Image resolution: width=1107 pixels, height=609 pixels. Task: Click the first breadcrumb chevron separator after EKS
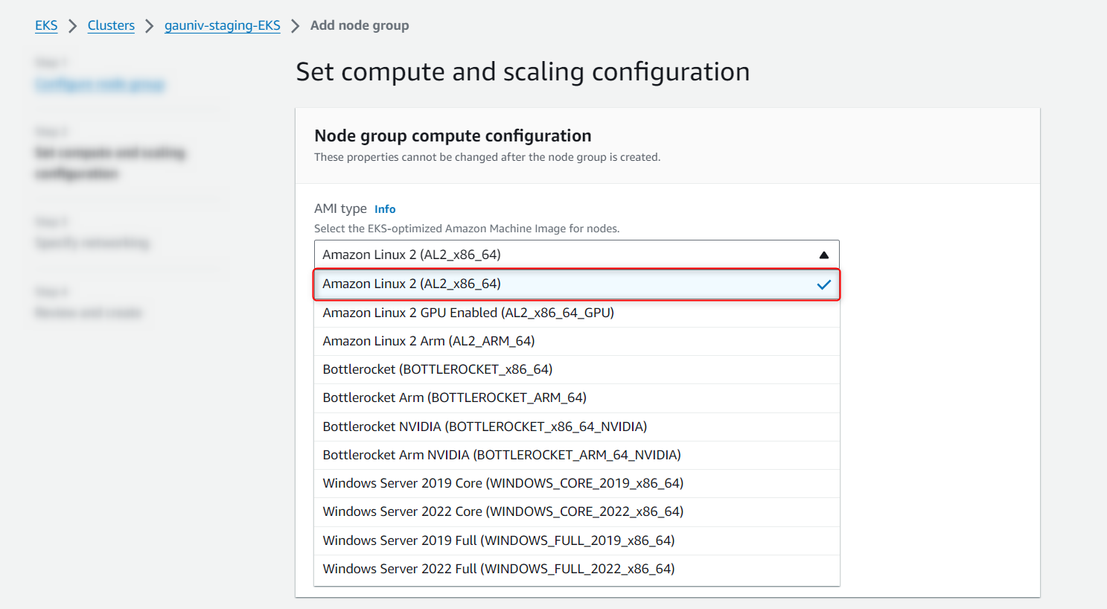73,26
